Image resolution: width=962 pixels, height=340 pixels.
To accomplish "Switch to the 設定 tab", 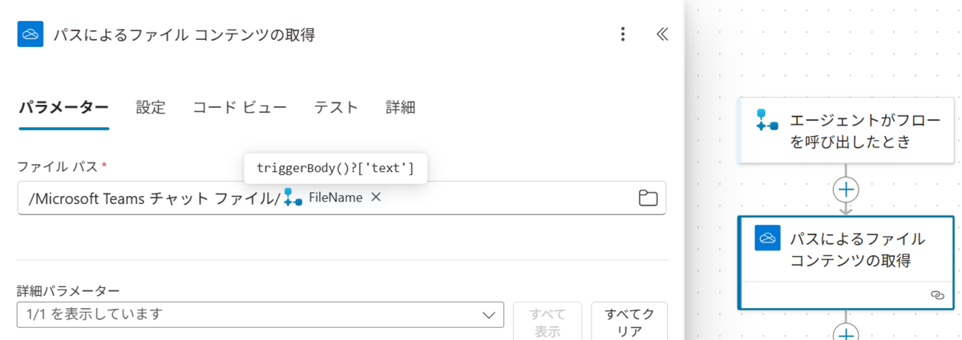I will coord(151,108).
